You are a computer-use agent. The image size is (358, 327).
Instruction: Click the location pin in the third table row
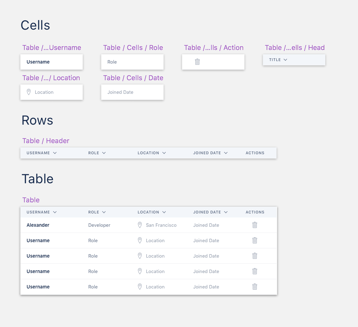[x=140, y=256]
